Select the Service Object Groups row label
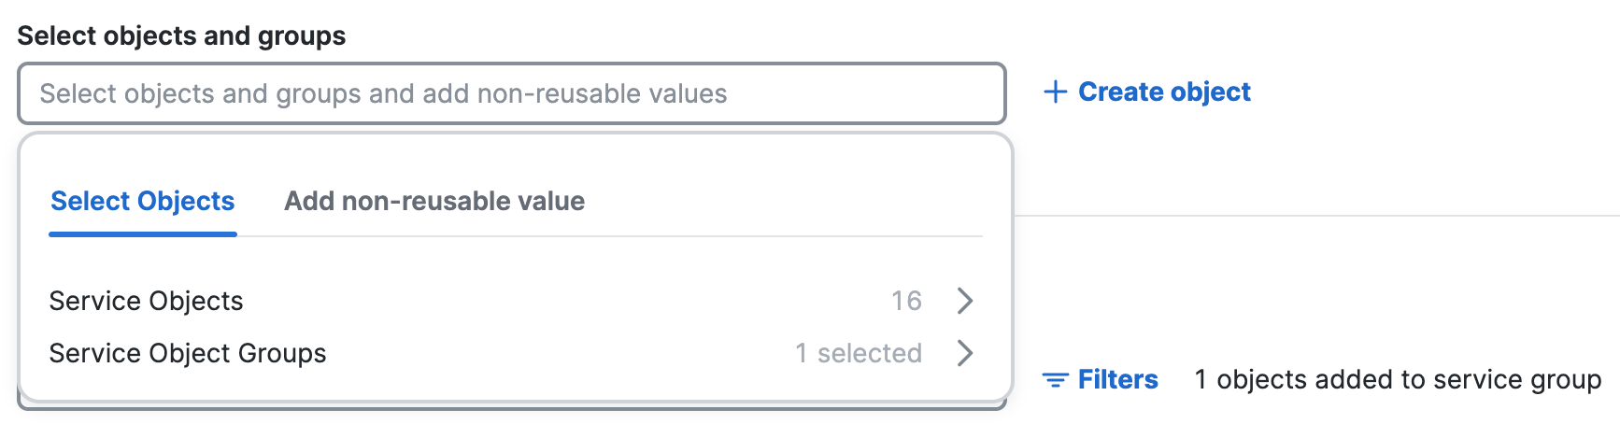Screen dimensions: 1620x424 click(188, 353)
